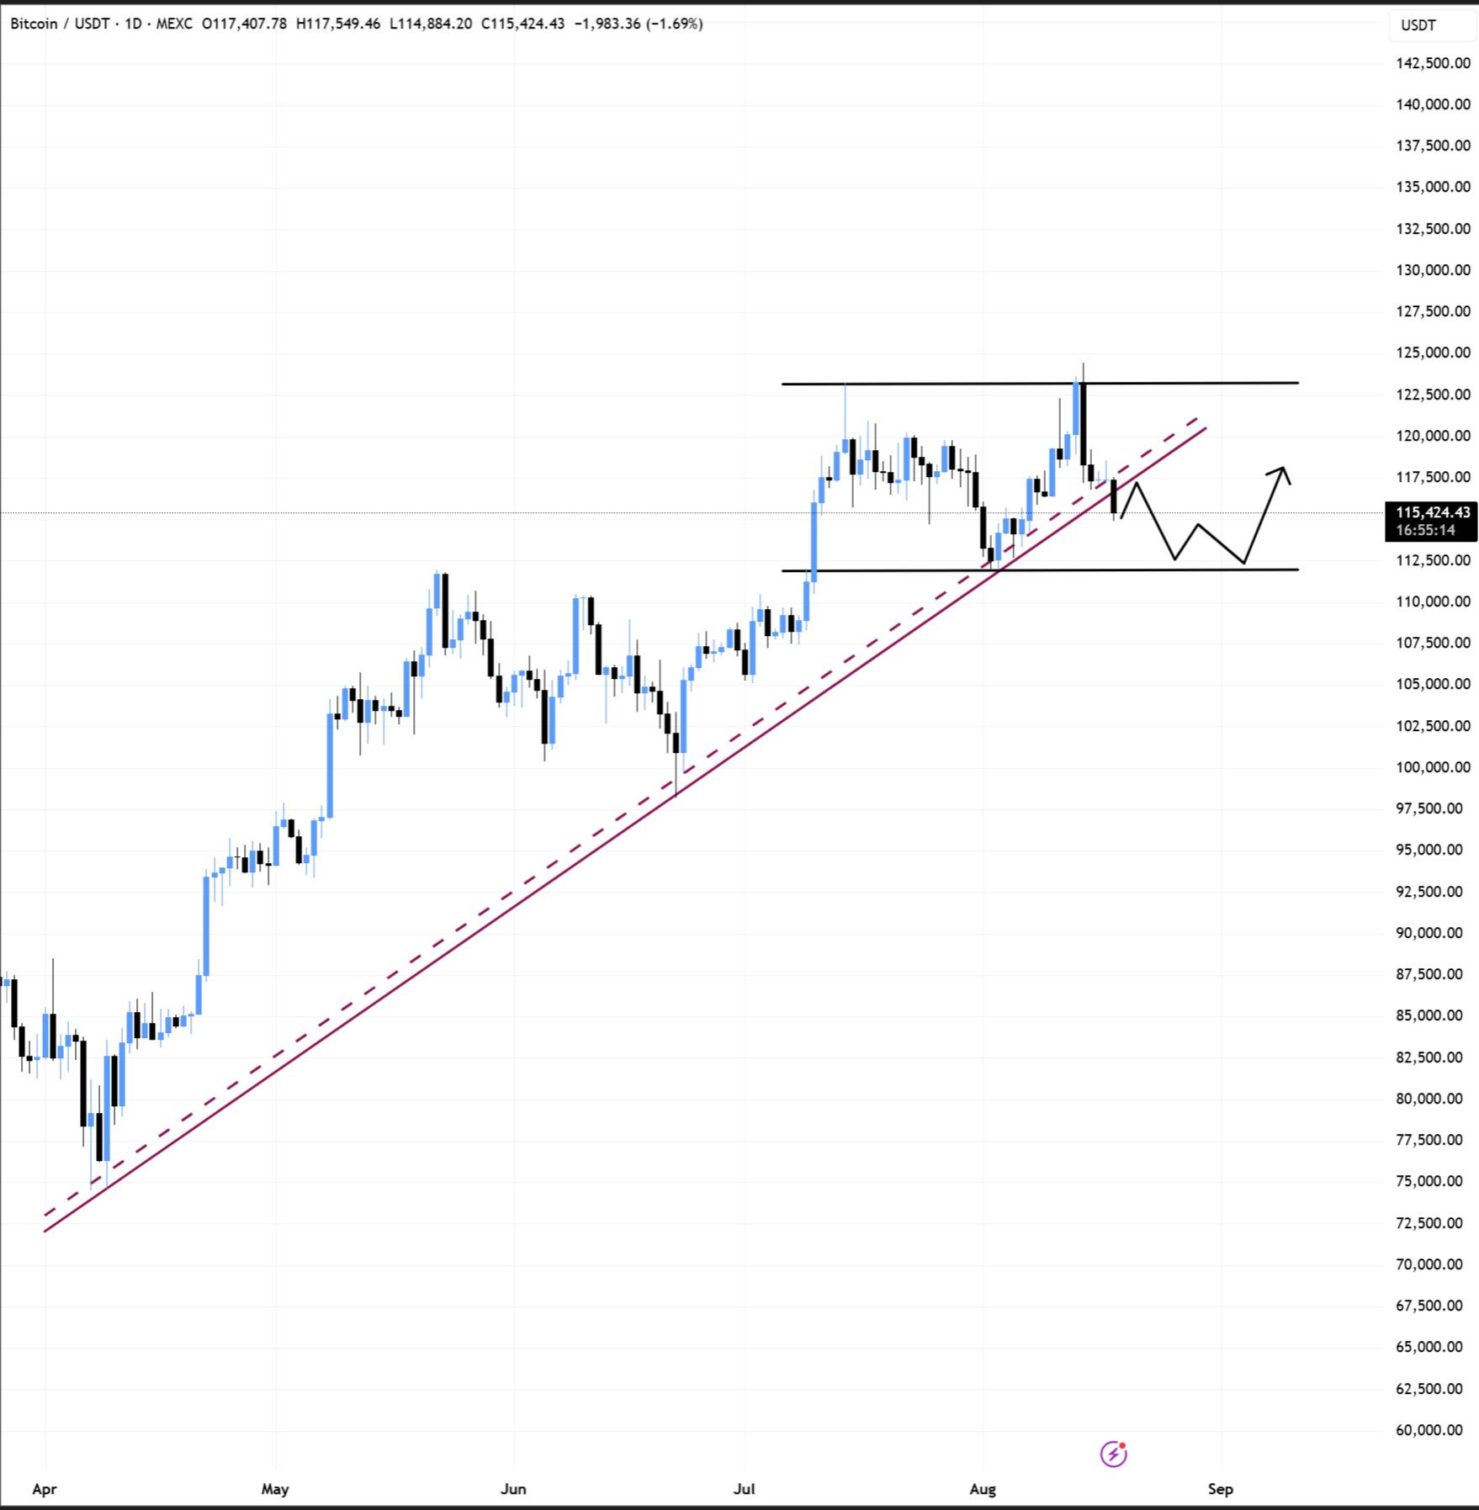Click the current price label 115,424.43
1479x1510 pixels.
1433,512
